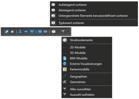This screenshot has height=99, width=139.
Task: Click the Externe Visualisierungen globe icon
Action: pos(65,64)
